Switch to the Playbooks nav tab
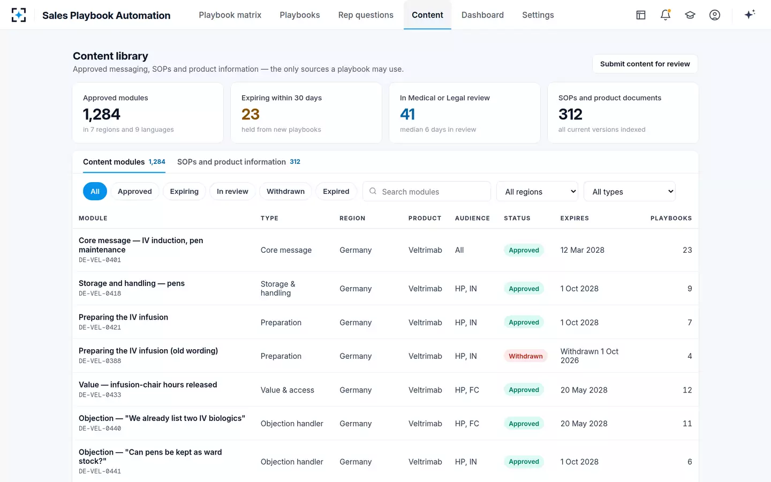 coord(300,15)
